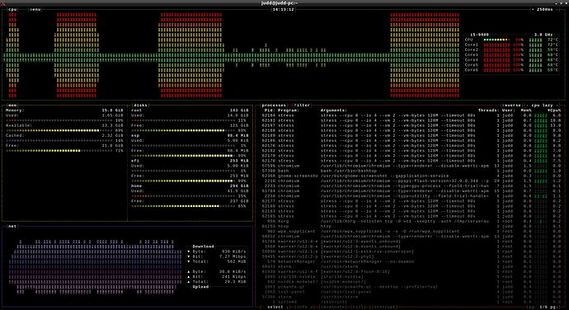
Task: Select the lxqt-panel process row
Action: pos(411,292)
